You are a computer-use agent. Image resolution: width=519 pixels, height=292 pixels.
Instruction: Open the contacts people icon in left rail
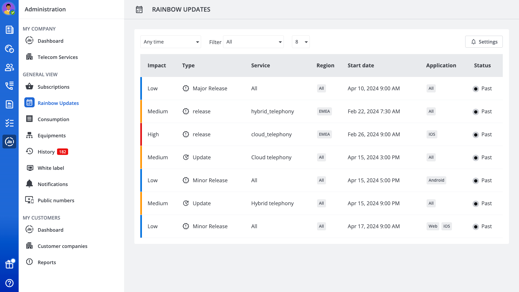coord(9,67)
